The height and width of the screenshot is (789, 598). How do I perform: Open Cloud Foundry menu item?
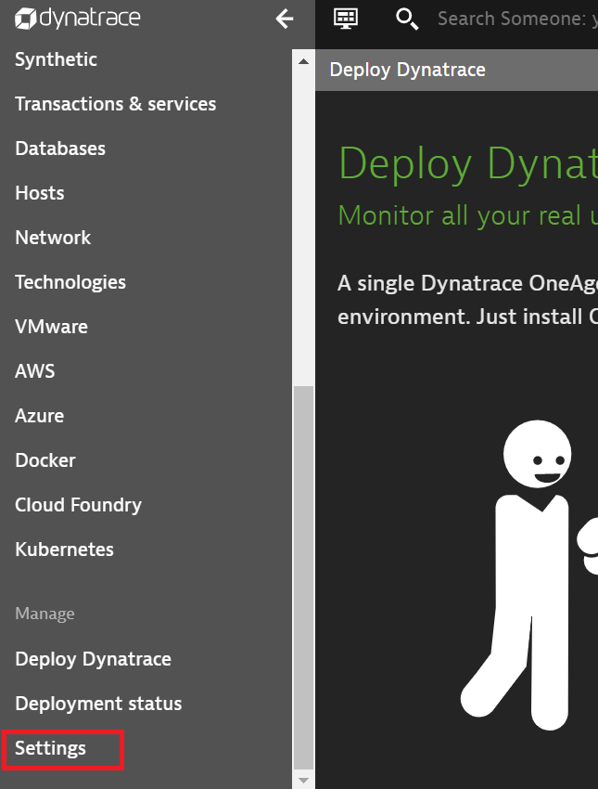pyautogui.click(x=79, y=505)
